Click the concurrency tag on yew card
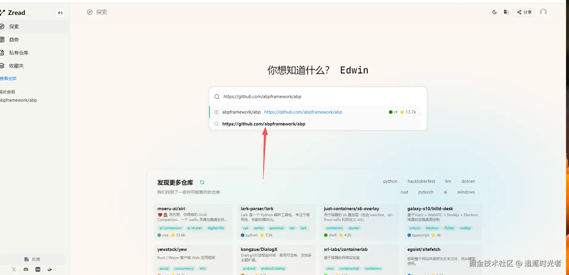The image size is (569, 275). [x=184, y=268]
